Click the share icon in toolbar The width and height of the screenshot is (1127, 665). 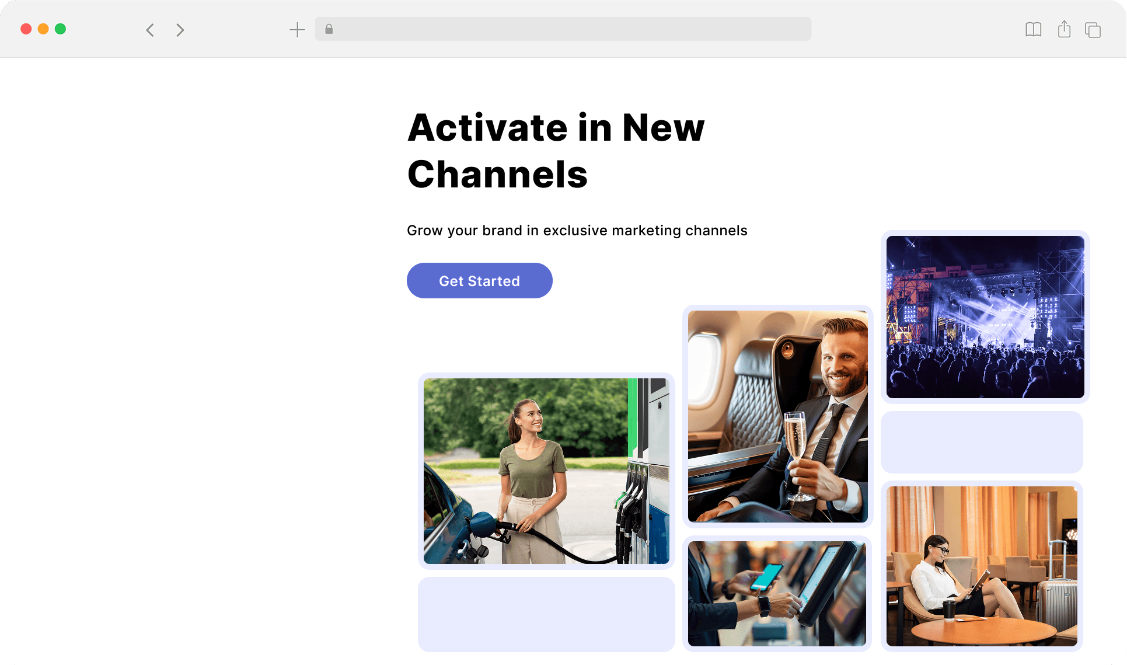click(1064, 29)
